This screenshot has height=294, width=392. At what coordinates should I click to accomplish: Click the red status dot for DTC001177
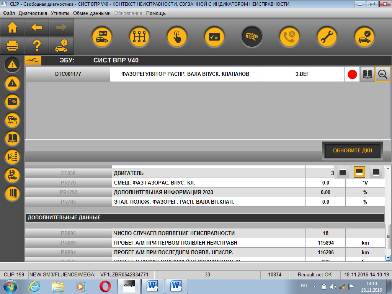click(352, 75)
